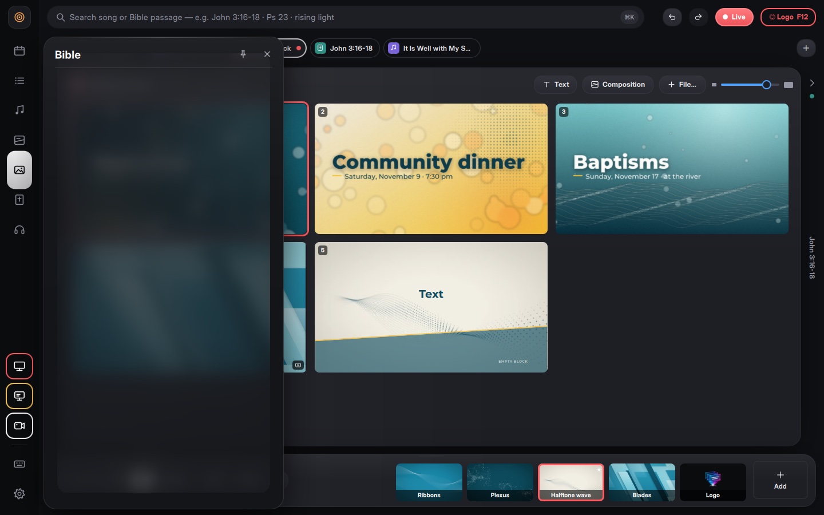Add a new background with the Add button

pyautogui.click(x=781, y=480)
